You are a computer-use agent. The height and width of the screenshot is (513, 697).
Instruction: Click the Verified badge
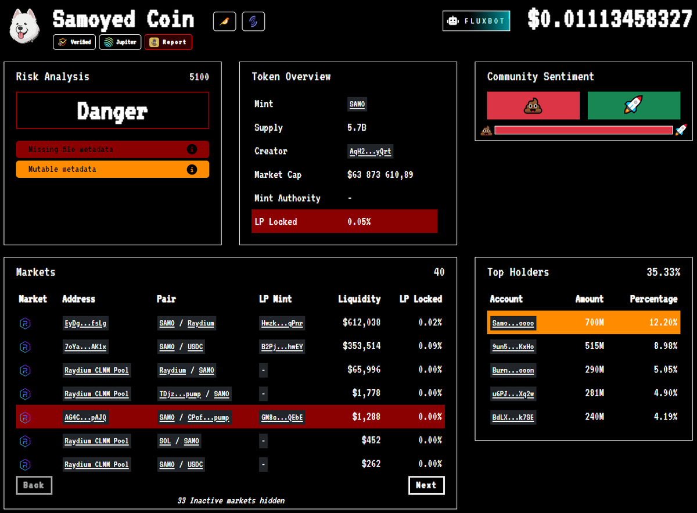[74, 42]
